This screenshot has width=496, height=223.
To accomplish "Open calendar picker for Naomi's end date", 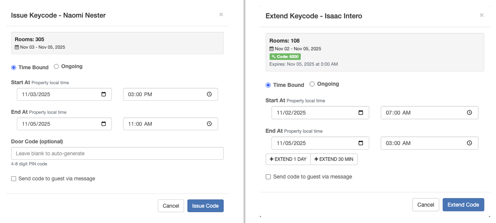I will tap(104, 124).
